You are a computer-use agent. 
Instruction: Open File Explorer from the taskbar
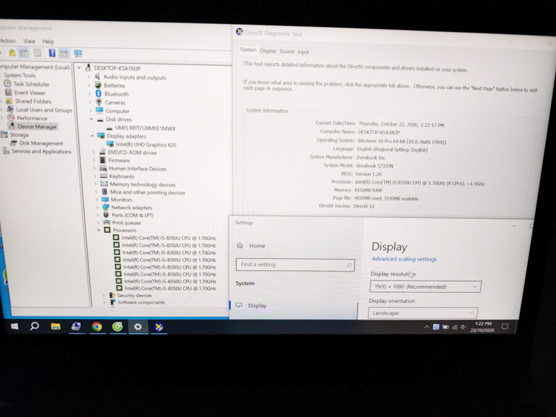point(56,326)
